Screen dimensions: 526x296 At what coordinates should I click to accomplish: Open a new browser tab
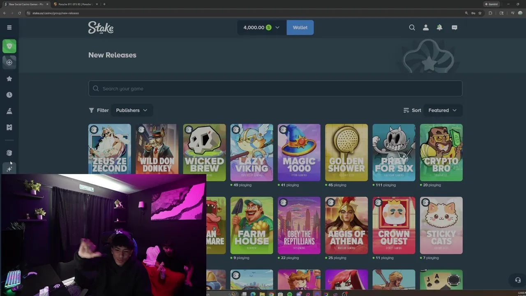pos(104,4)
